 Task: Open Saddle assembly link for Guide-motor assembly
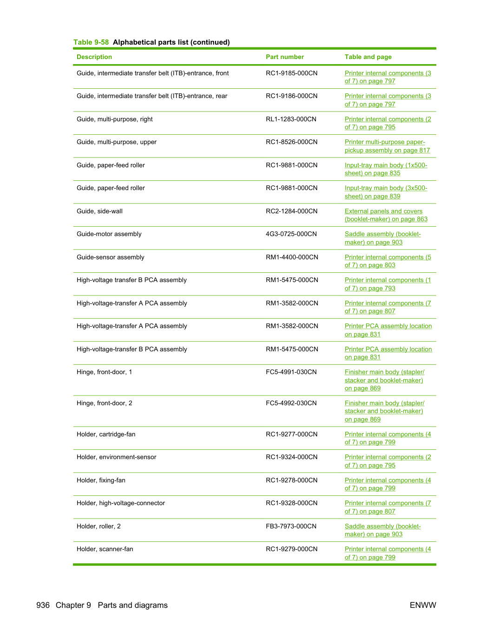383,238
